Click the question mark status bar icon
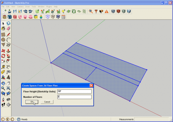The image size is (173, 122). (x=19, y=119)
